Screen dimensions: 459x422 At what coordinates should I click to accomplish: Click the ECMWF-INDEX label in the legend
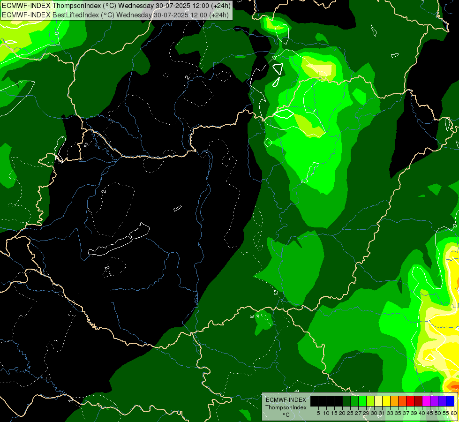[x=286, y=400]
